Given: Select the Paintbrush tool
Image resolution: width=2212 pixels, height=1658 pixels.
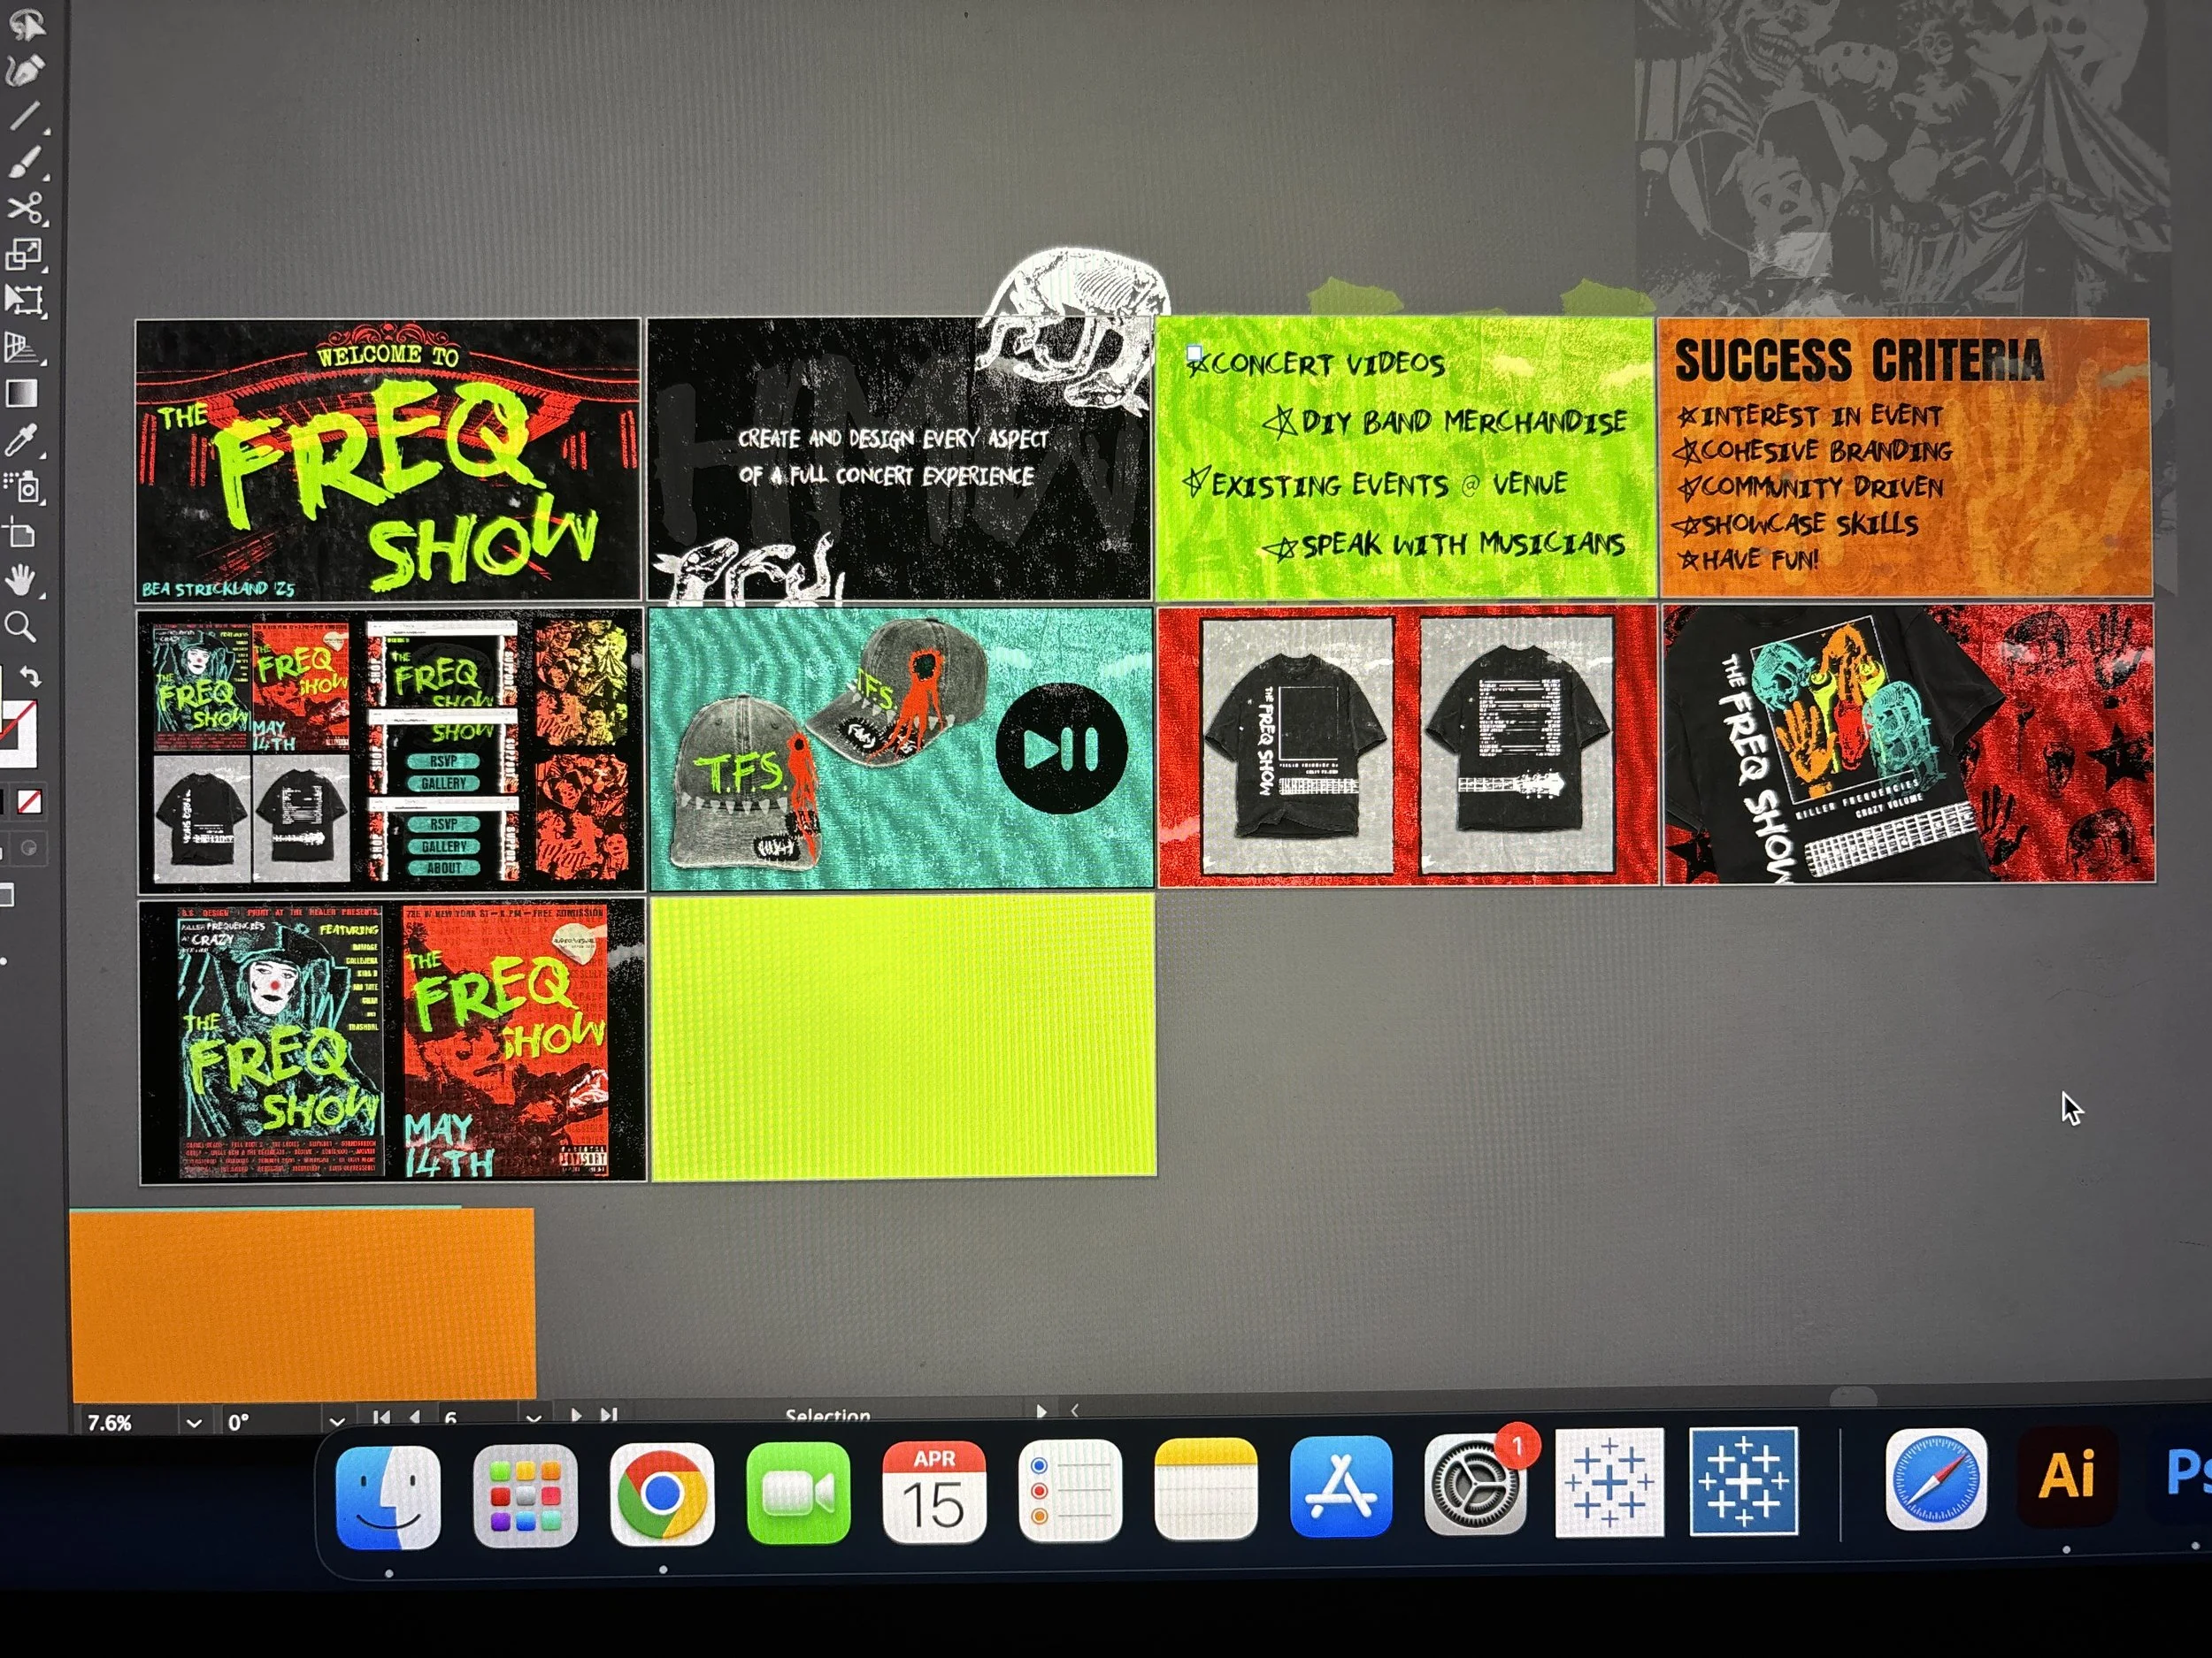Looking at the screenshot, I should coord(24,162).
